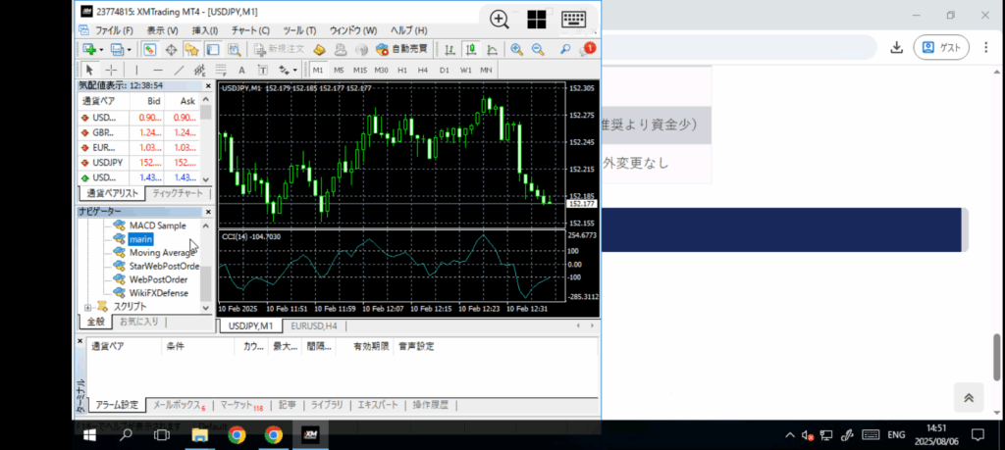Image resolution: width=1005 pixels, height=450 pixels.
Task: Switch to the EURUSD,H4 chart tab
Action: click(x=314, y=325)
